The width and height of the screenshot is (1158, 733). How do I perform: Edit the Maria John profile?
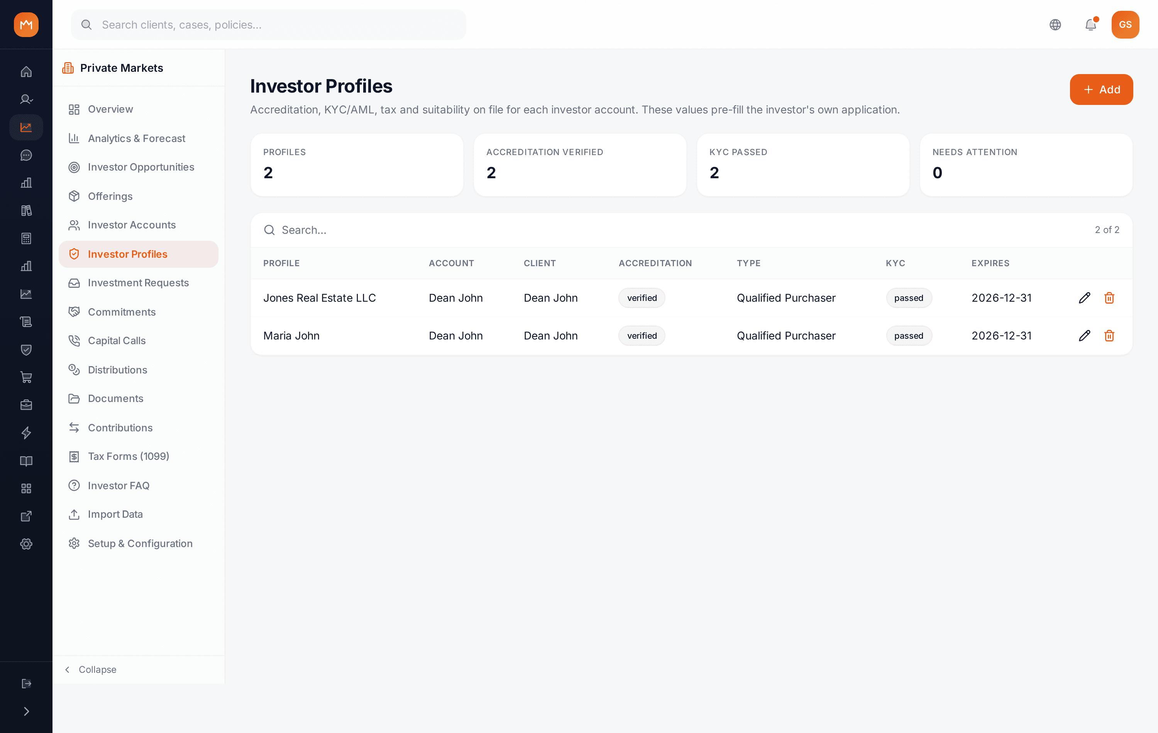(1084, 336)
